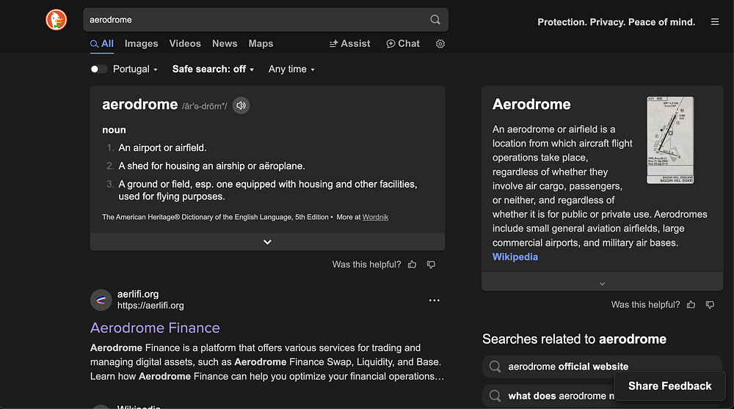Click the Share Feedback button

point(669,386)
